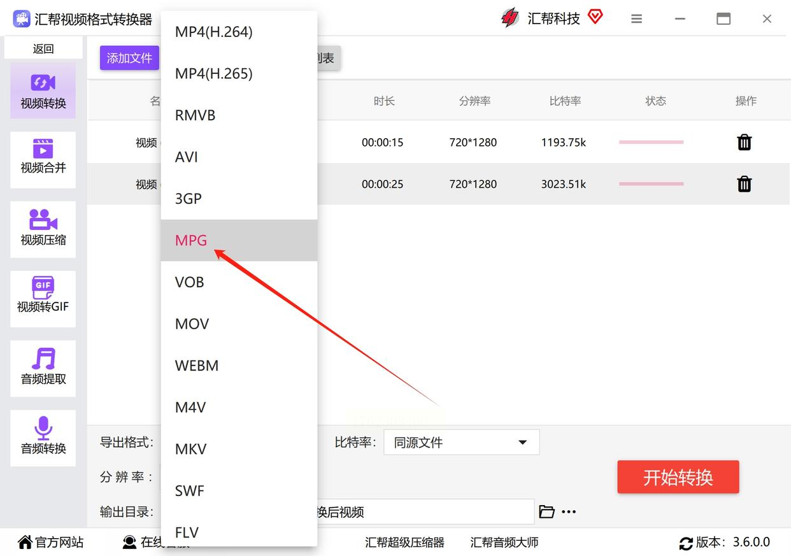Pick MKV output format
The image size is (791, 556).
click(x=239, y=449)
